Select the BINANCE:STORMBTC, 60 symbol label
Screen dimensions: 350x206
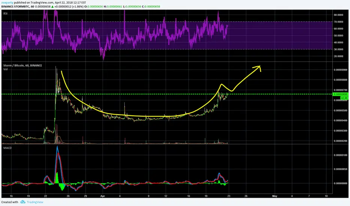pyautogui.click(x=18, y=7)
